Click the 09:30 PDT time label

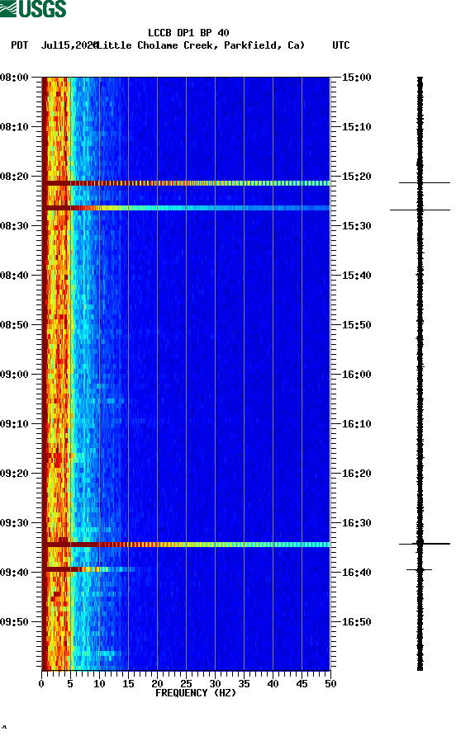(x=15, y=523)
